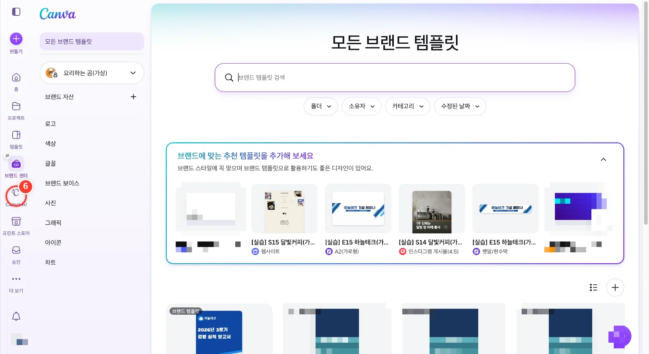The width and height of the screenshot is (649, 354).
Task: Click the 브랜드 자산 heading
Action: point(60,97)
